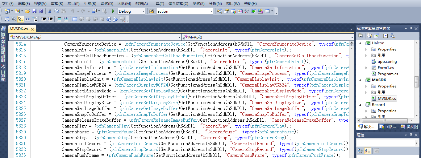
Task: Switch to the 类视图 tab
Action: coord(409,127)
